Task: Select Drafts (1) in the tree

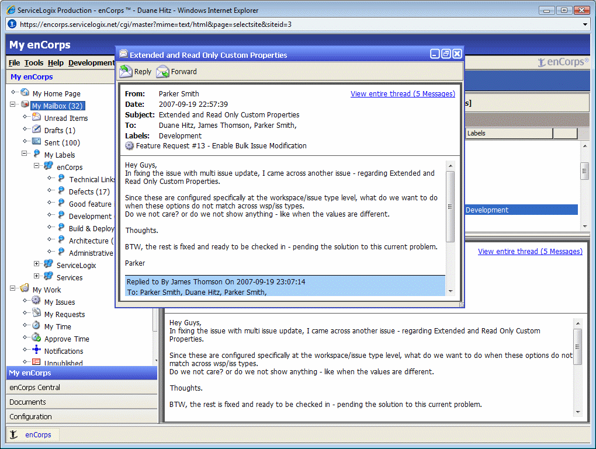Action: tap(60, 131)
